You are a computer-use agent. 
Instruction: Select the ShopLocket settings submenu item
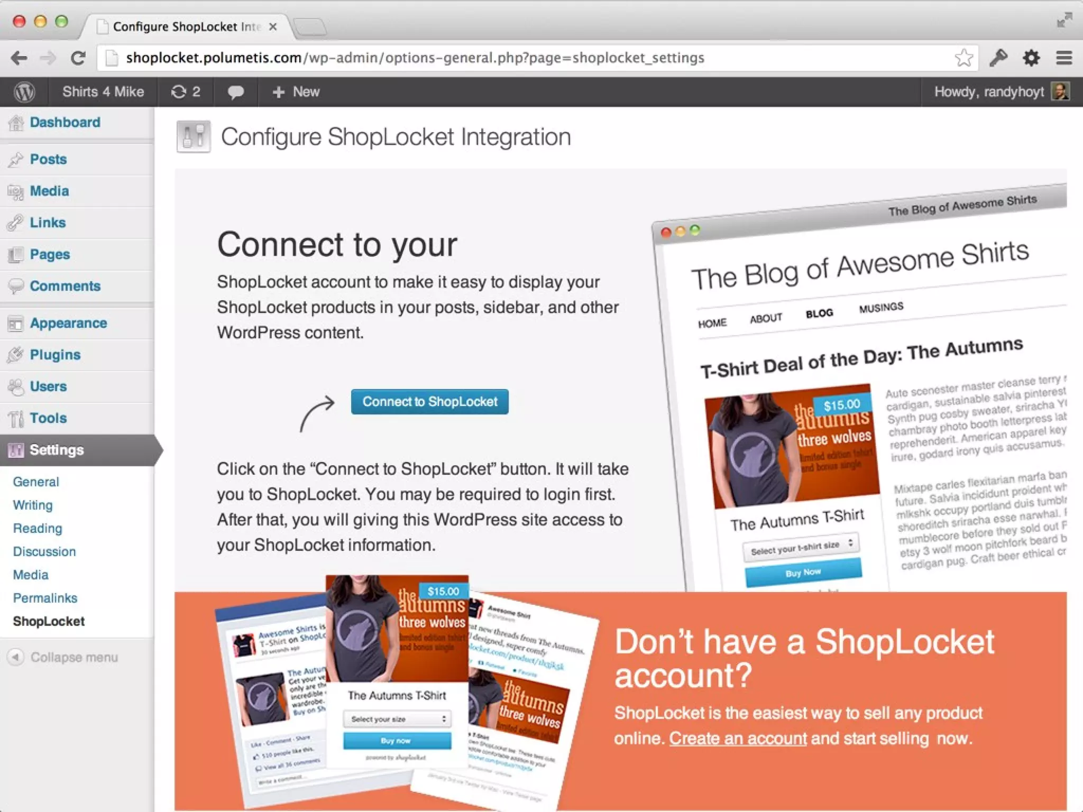tap(49, 621)
